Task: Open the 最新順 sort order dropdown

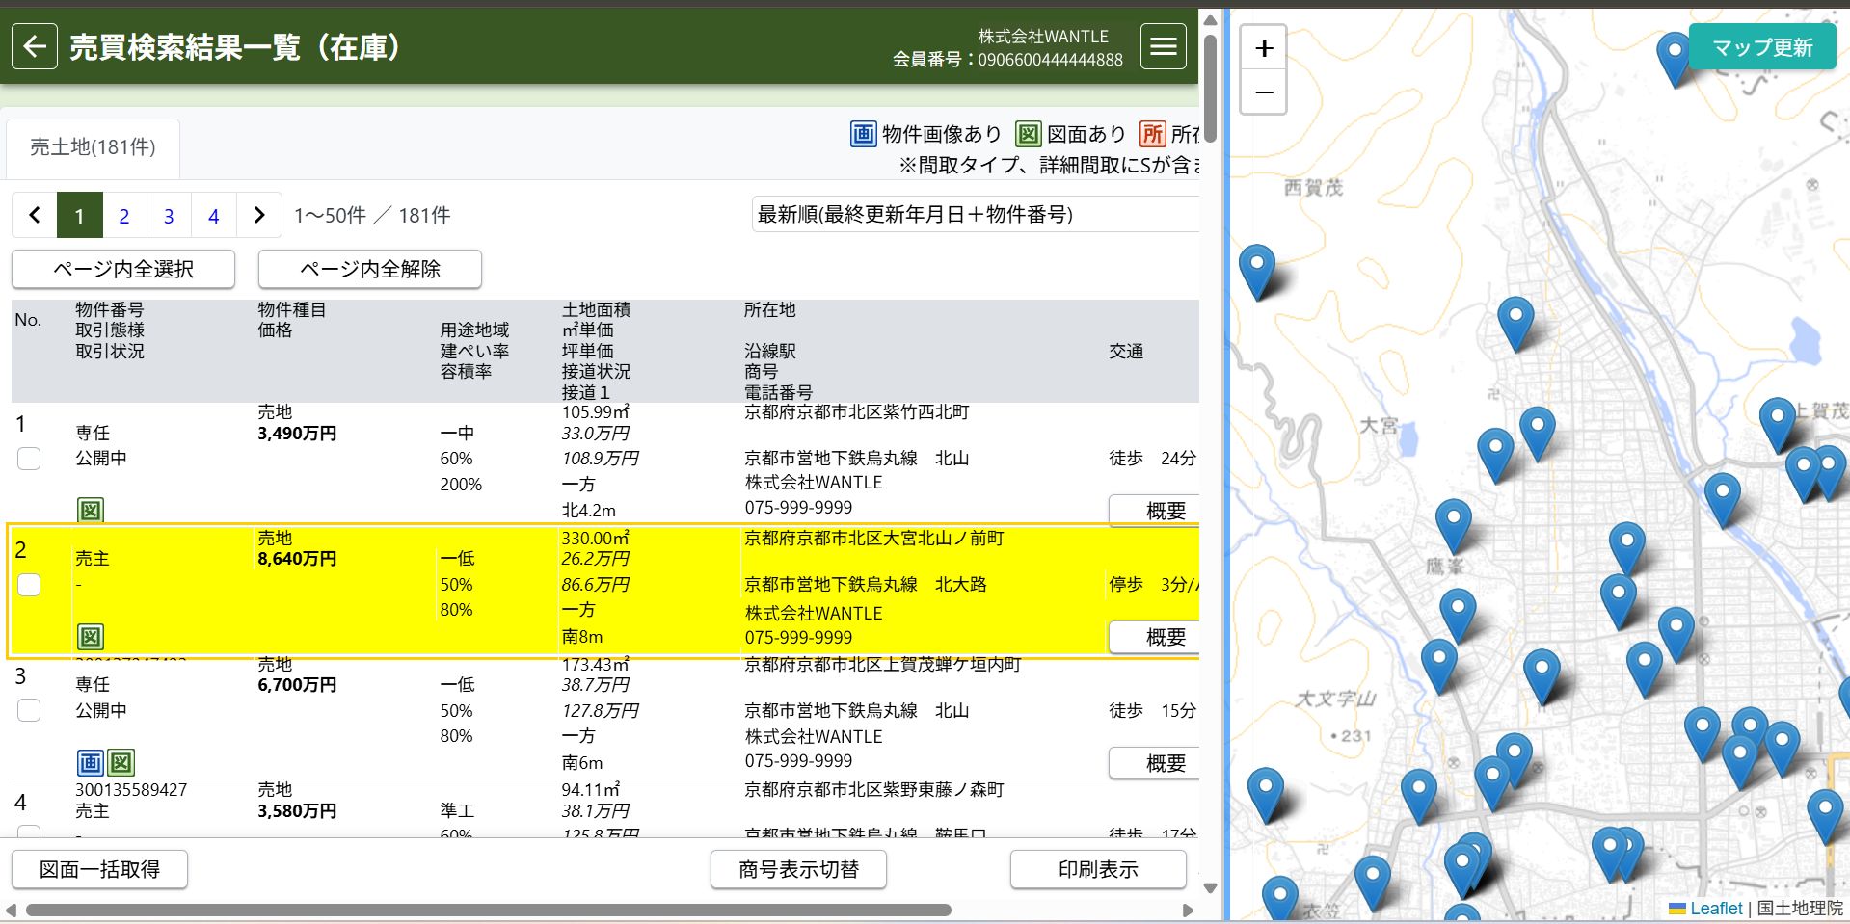Action: [x=974, y=214]
